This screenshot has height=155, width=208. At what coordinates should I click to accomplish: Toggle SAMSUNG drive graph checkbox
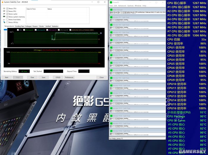coord(70,30)
